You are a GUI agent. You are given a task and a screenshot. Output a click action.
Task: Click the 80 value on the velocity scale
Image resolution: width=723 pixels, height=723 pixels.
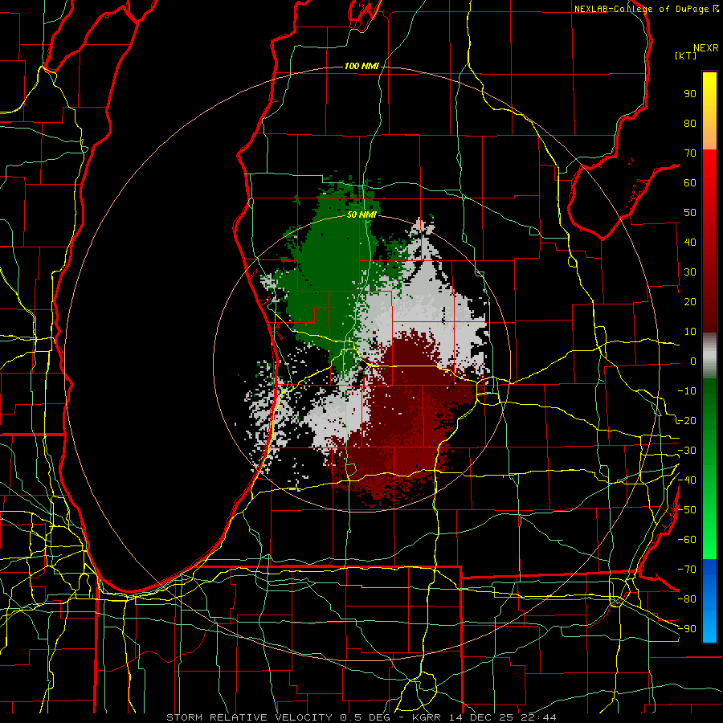coord(690,124)
